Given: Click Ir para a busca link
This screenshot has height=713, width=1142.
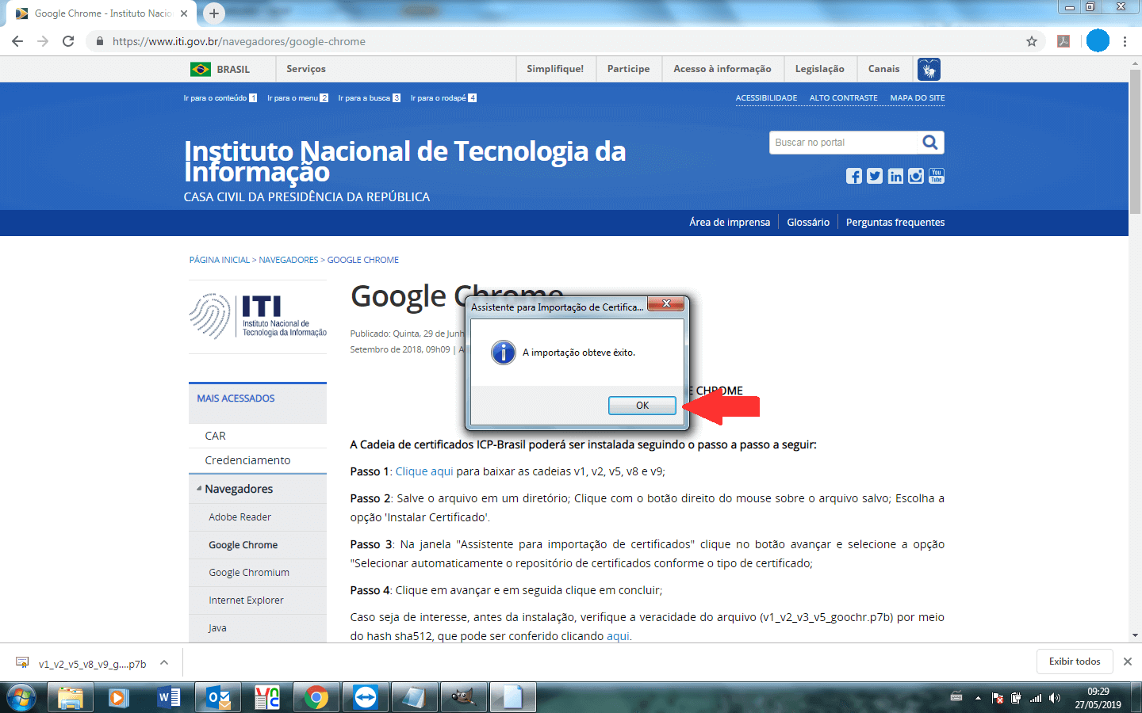Looking at the screenshot, I should (x=370, y=98).
